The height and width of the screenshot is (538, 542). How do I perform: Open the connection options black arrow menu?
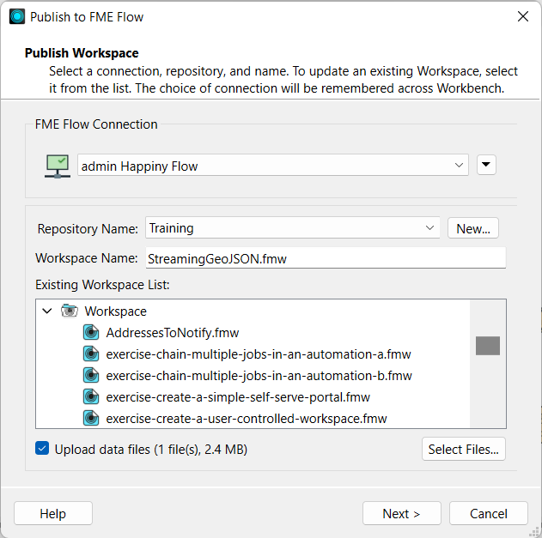[486, 165]
